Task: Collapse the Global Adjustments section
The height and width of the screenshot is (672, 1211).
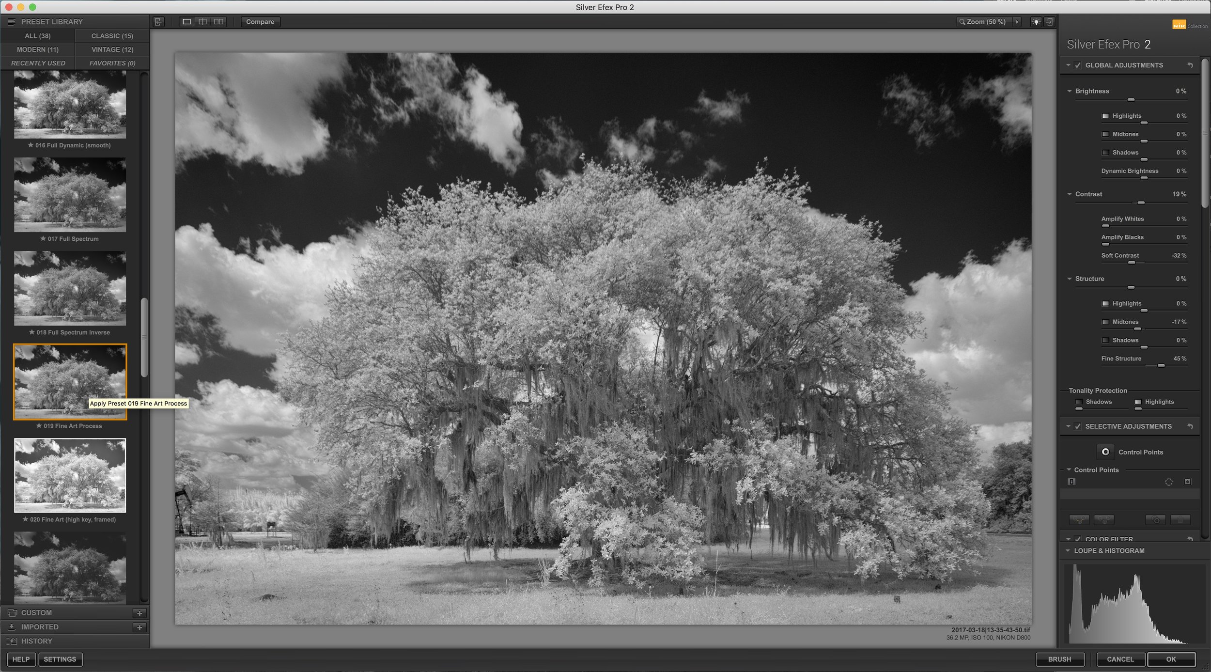Action: [1068, 65]
